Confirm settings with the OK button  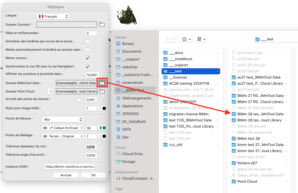click(93, 175)
